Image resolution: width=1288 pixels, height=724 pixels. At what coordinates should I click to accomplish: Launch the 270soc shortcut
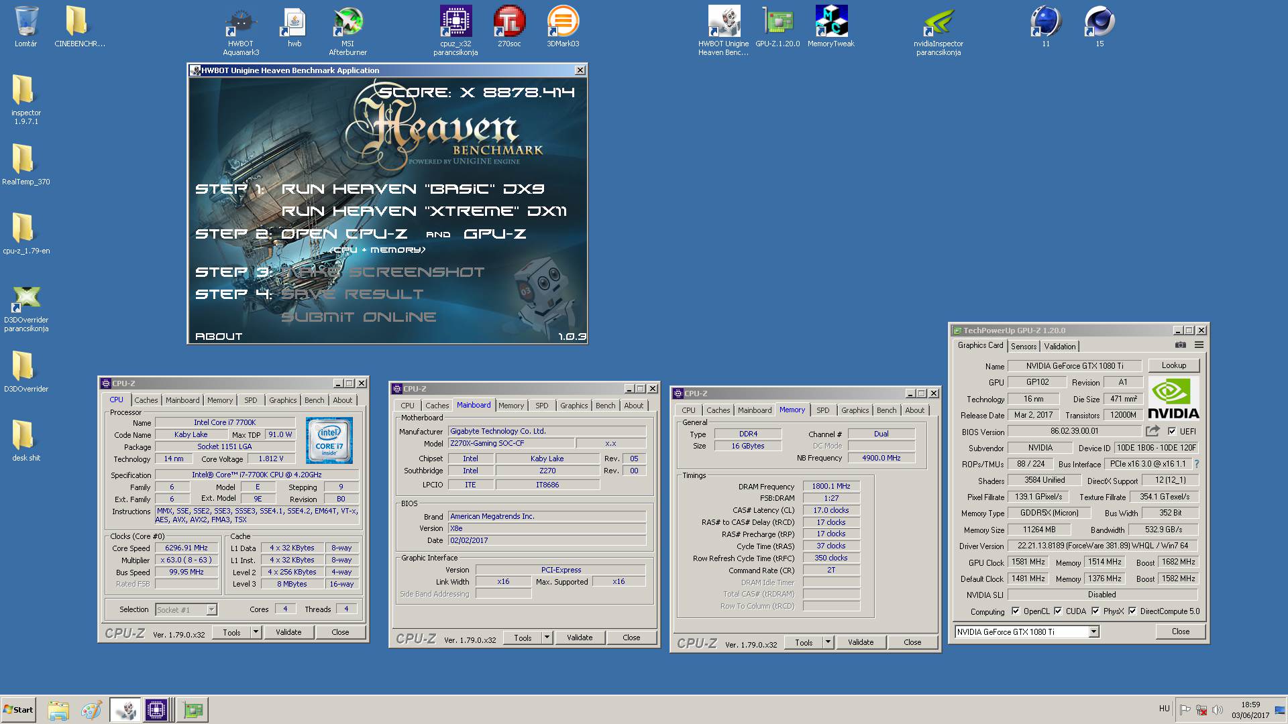[509, 27]
